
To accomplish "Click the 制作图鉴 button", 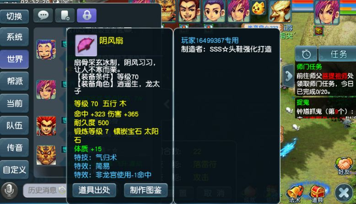I will click(146, 190).
